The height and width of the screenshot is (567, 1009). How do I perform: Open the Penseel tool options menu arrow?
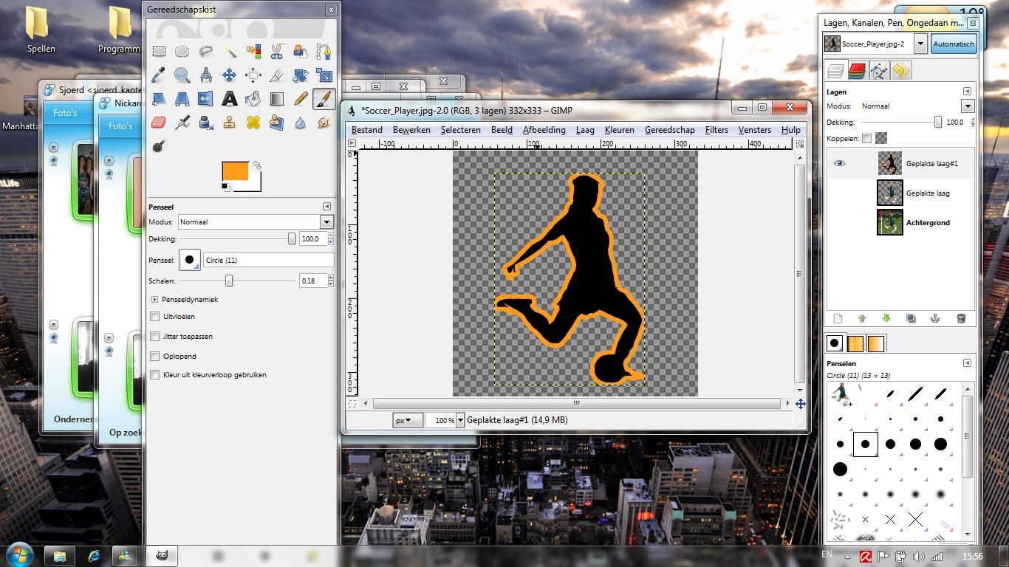(326, 207)
